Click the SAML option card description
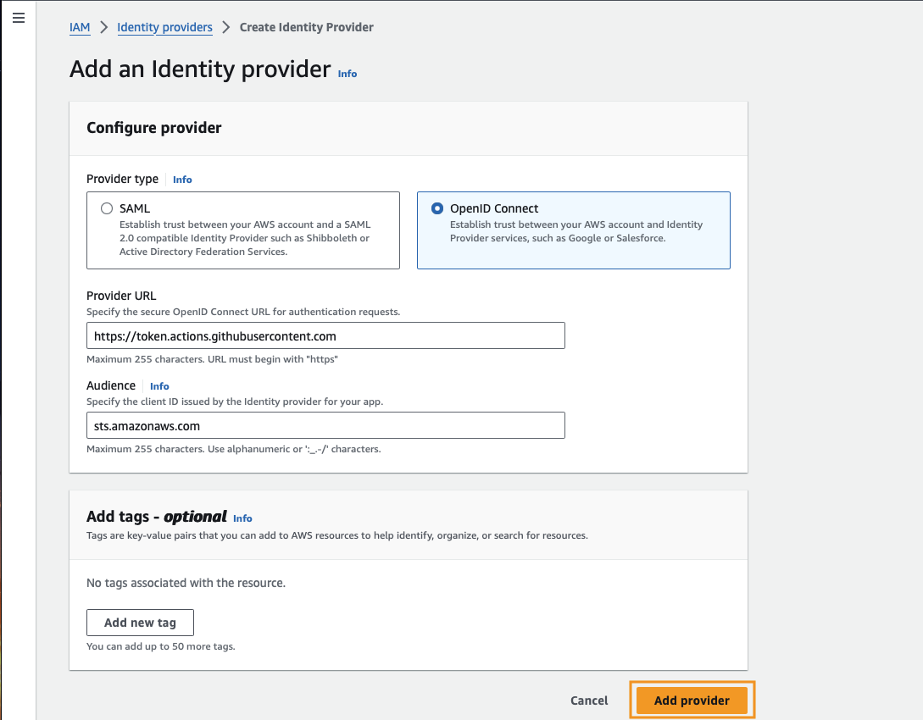The width and height of the screenshot is (923, 720). (245, 238)
